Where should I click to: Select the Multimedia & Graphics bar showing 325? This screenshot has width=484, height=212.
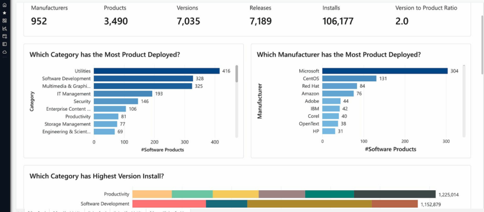pyautogui.click(x=143, y=87)
